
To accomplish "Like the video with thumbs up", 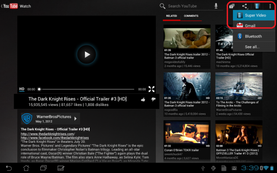I will [x=143, y=99].
